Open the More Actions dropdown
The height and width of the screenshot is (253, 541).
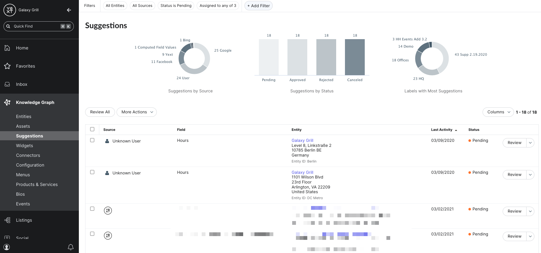coord(137,112)
